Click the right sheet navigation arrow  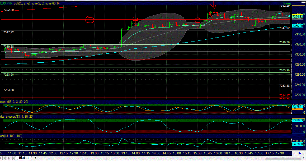[9, 158]
